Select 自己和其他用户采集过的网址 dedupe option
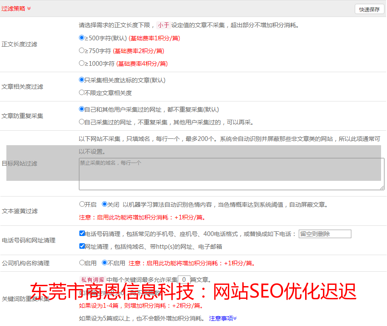The width and height of the screenshot is (387, 326). coord(82,109)
